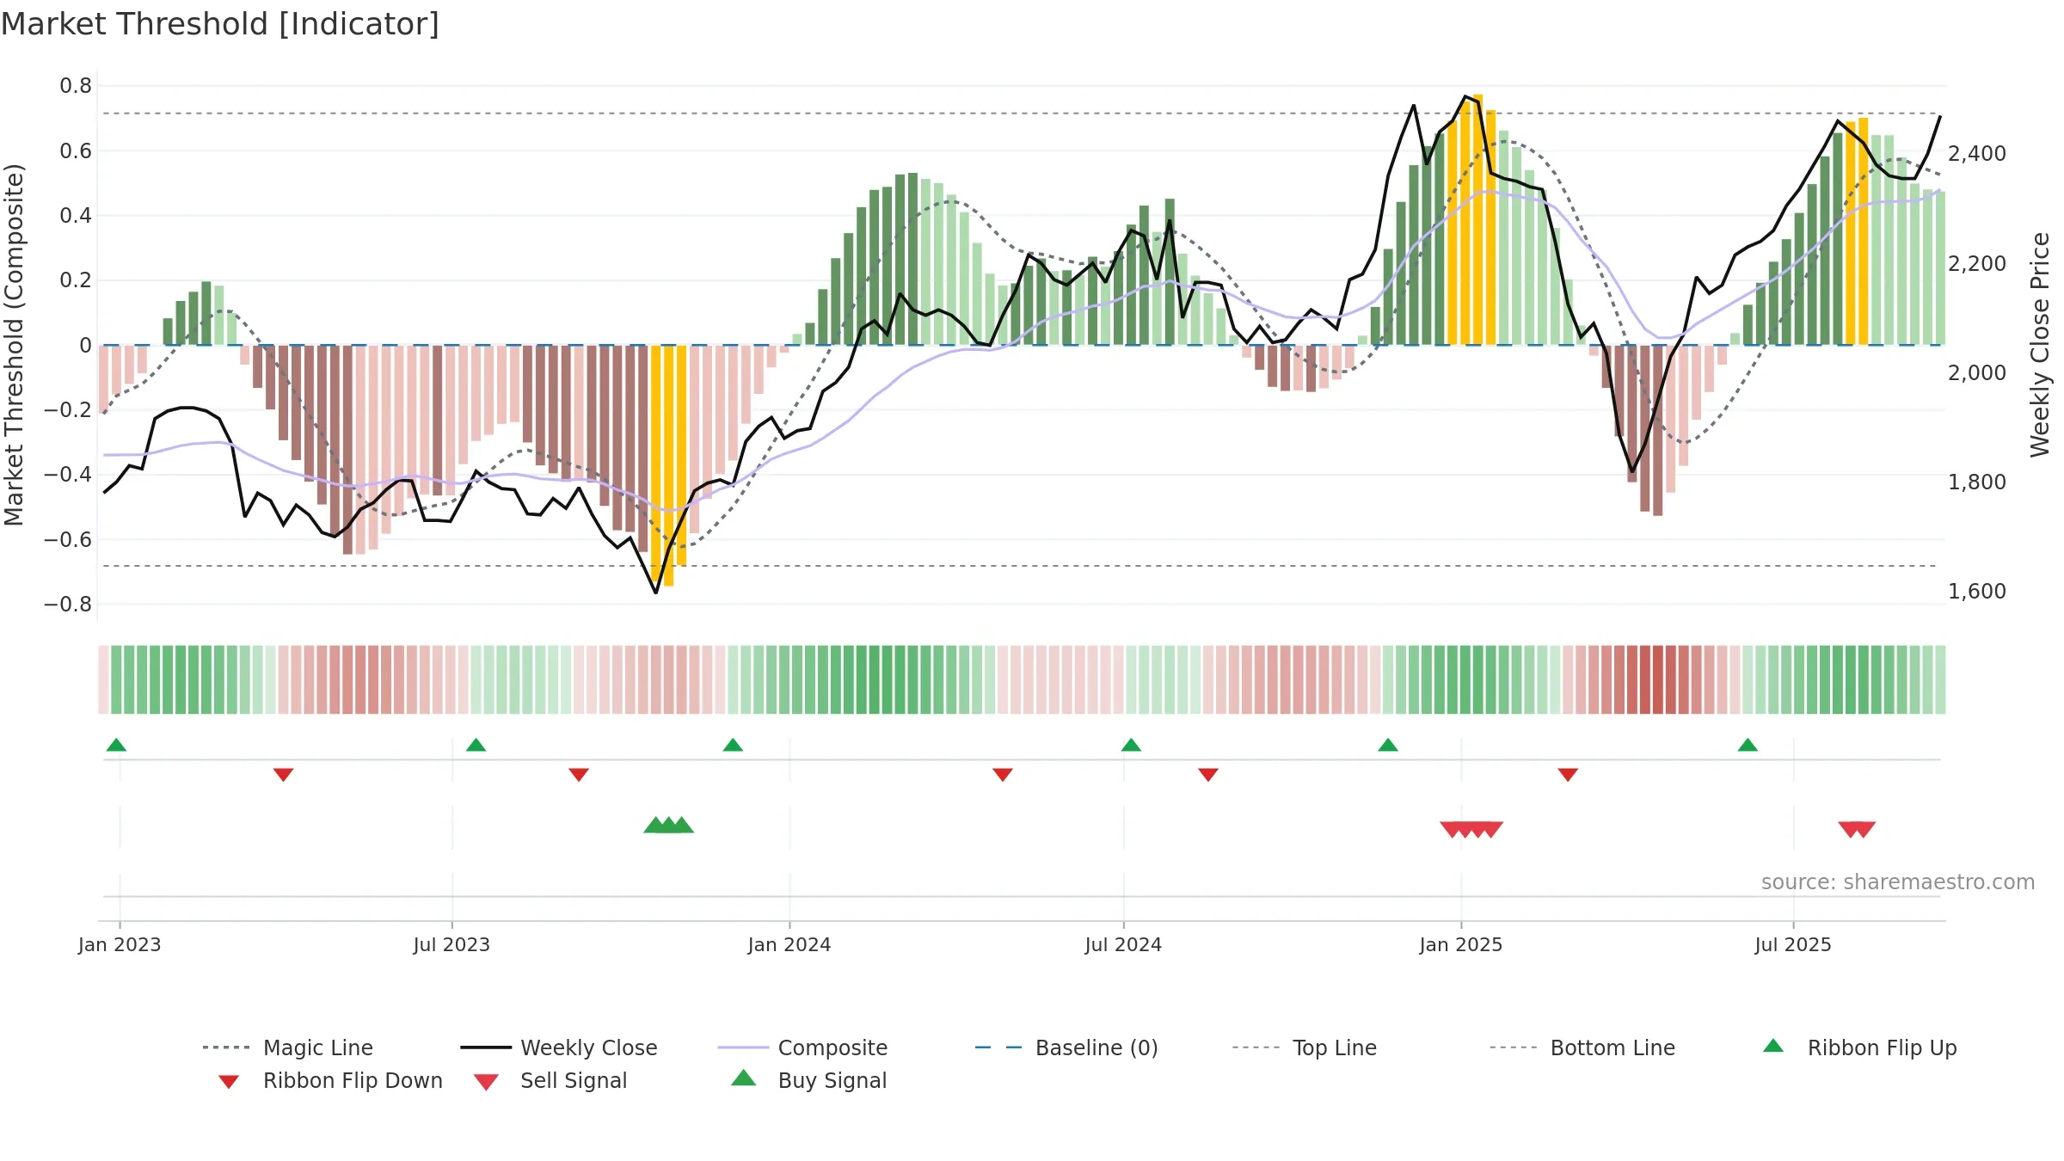Click the Ribbon Flip Up marker at Jul 2024

pos(1131,745)
